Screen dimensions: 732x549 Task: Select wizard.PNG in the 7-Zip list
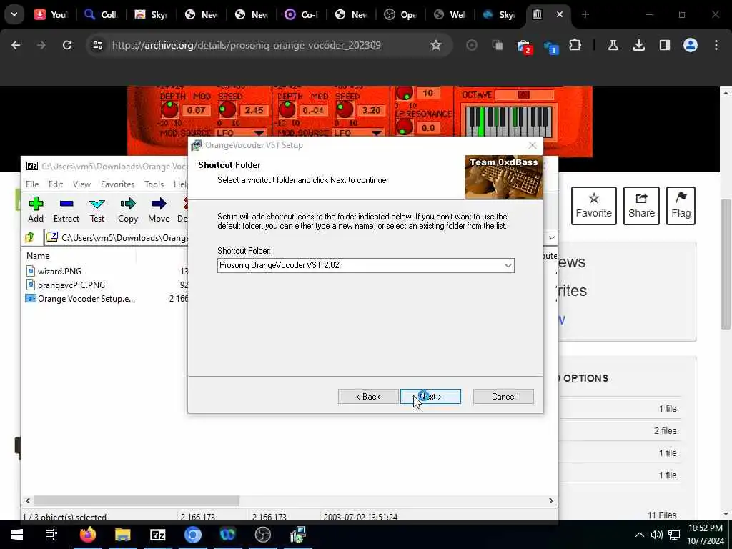[59, 271]
